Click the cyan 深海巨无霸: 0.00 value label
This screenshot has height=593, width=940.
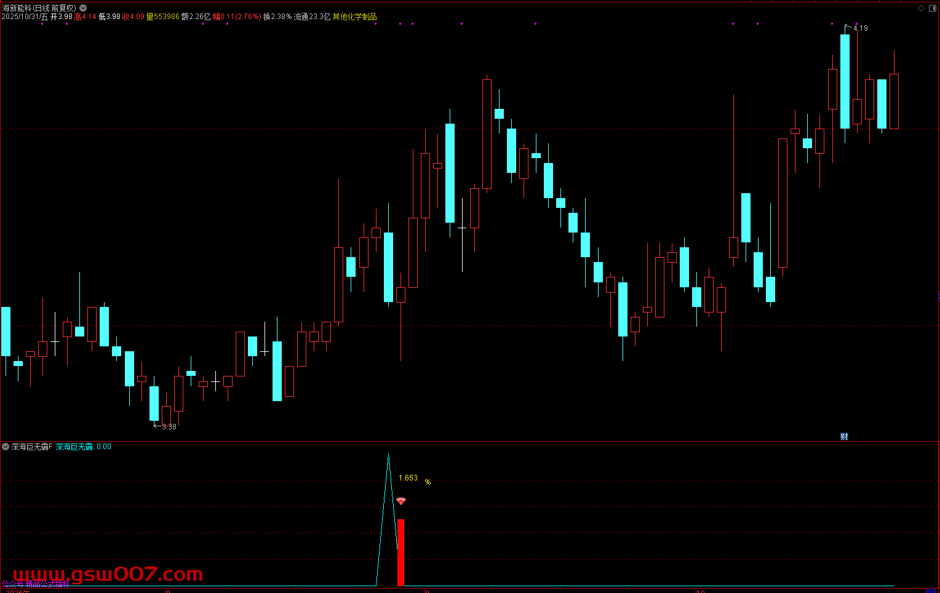click(x=84, y=447)
